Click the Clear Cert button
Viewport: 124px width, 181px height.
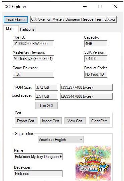tap(100, 121)
